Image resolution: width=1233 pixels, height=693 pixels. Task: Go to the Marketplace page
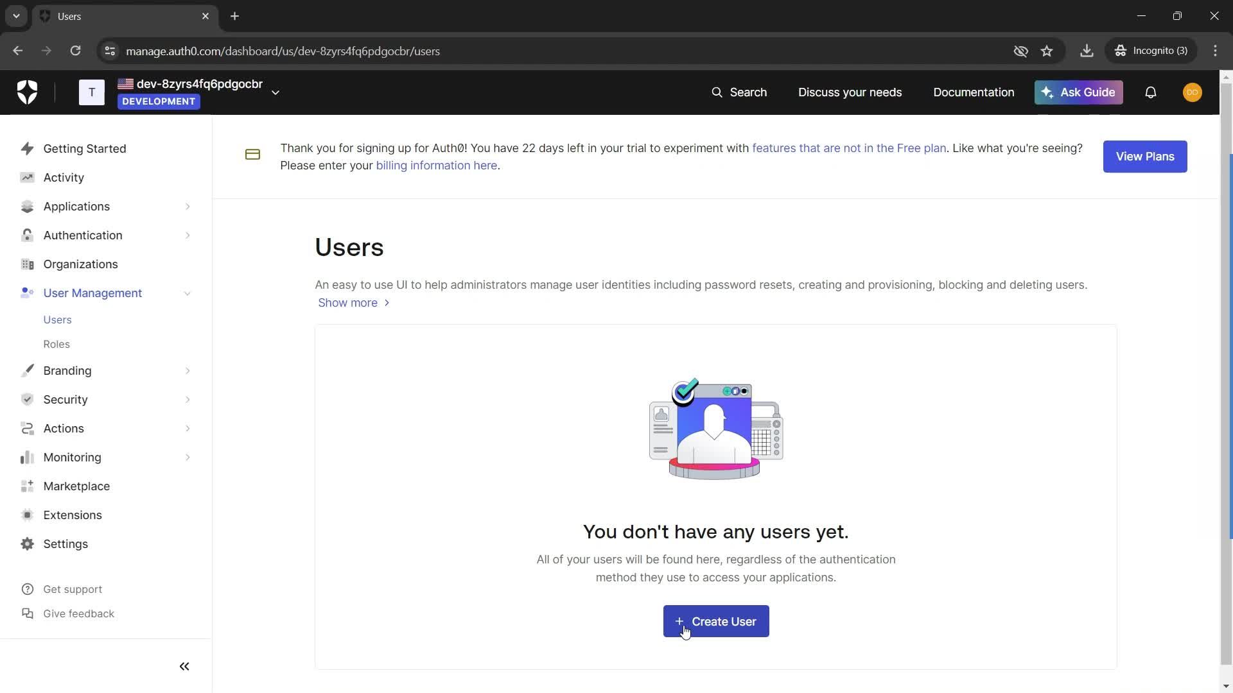76,486
